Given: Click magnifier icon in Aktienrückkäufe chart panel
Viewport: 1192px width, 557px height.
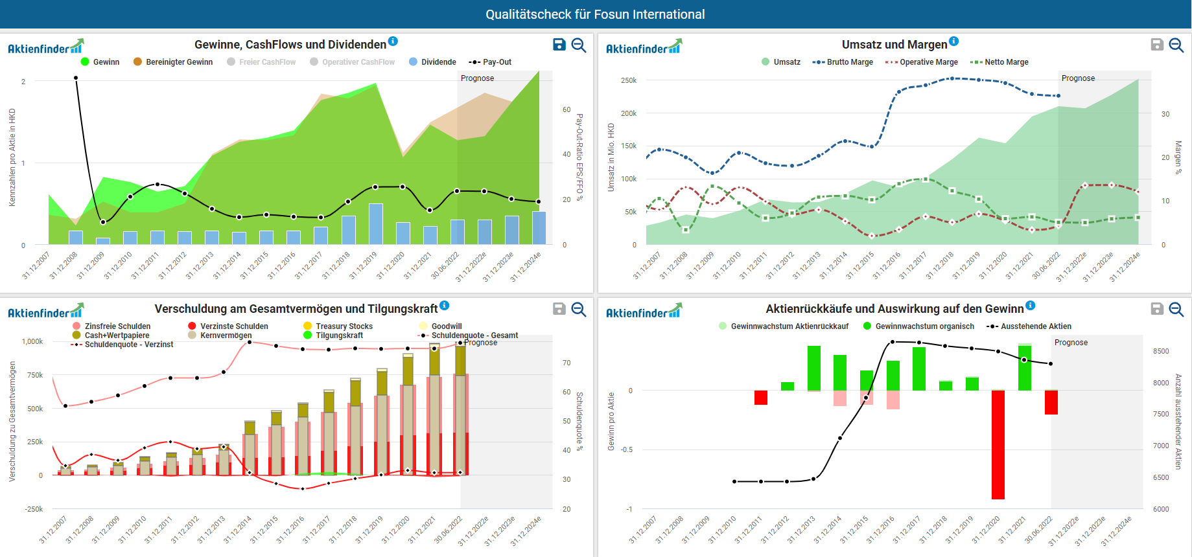Looking at the screenshot, I should tap(1176, 309).
